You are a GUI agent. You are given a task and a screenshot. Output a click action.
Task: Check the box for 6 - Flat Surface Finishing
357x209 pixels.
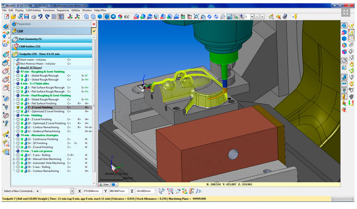(18, 103)
